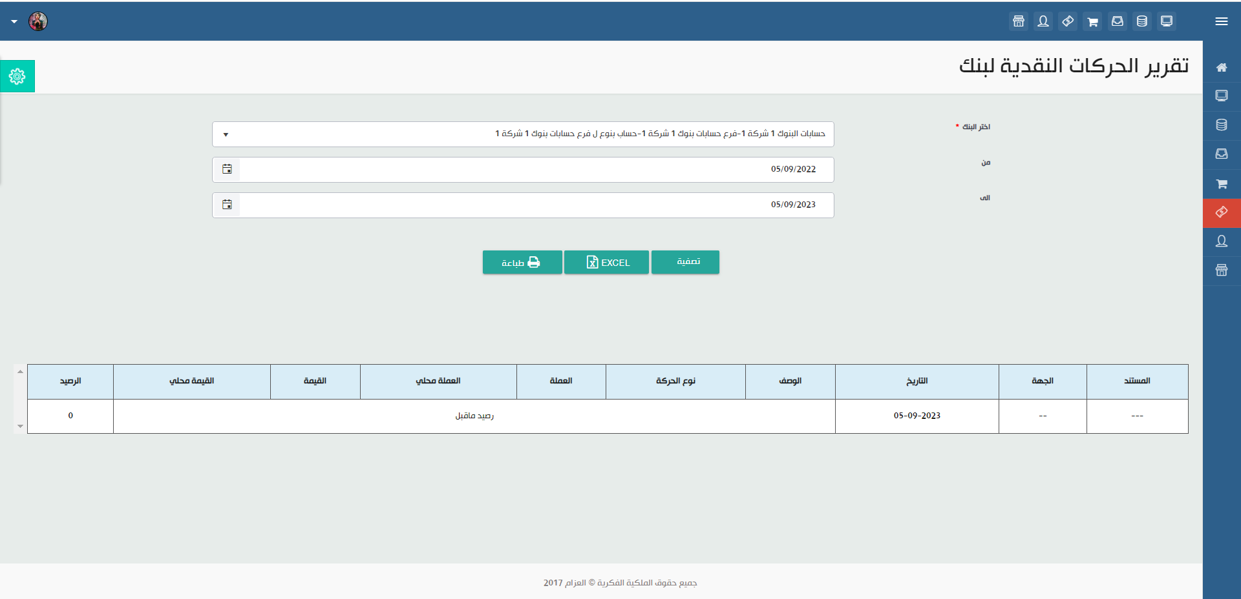The width and height of the screenshot is (1241, 599).
Task: Go to home icon in right sidebar
Action: pos(1222,68)
